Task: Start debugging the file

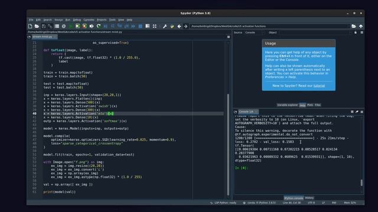Action: [105, 26]
